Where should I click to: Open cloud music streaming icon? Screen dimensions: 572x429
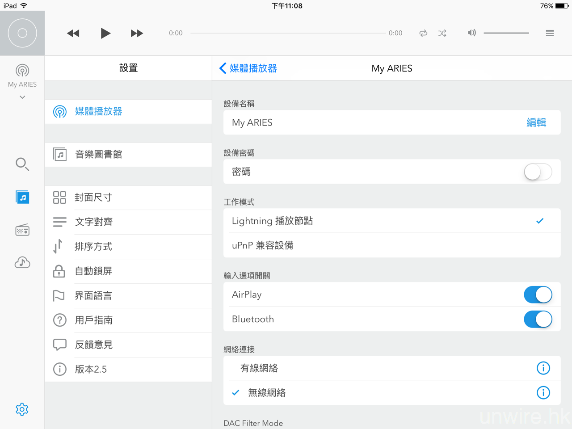pyautogui.click(x=22, y=262)
